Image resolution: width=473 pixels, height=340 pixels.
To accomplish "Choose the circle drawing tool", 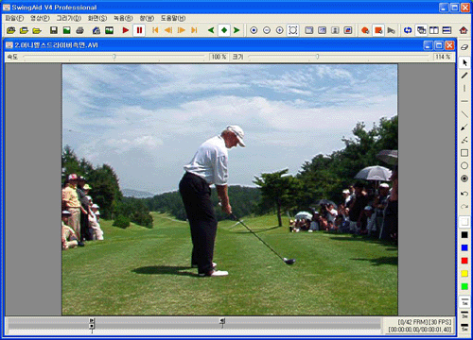I will pyautogui.click(x=464, y=165).
